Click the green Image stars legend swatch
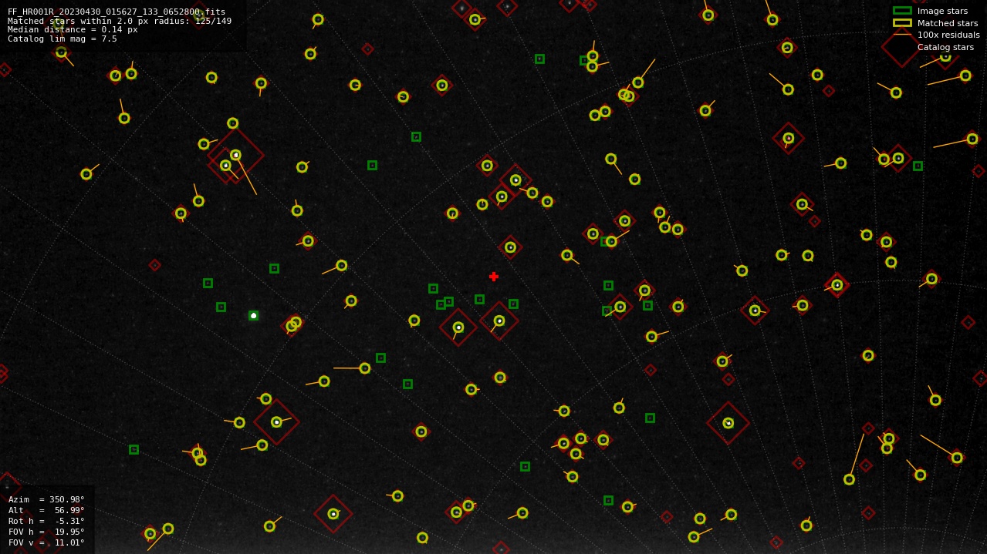Viewport: 987px width, 554px height. pos(902,11)
